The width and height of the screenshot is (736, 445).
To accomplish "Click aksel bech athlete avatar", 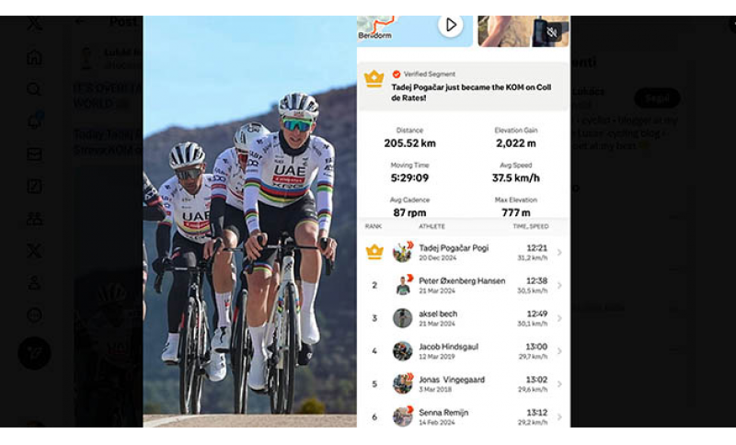I will pyautogui.click(x=402, y=318).
